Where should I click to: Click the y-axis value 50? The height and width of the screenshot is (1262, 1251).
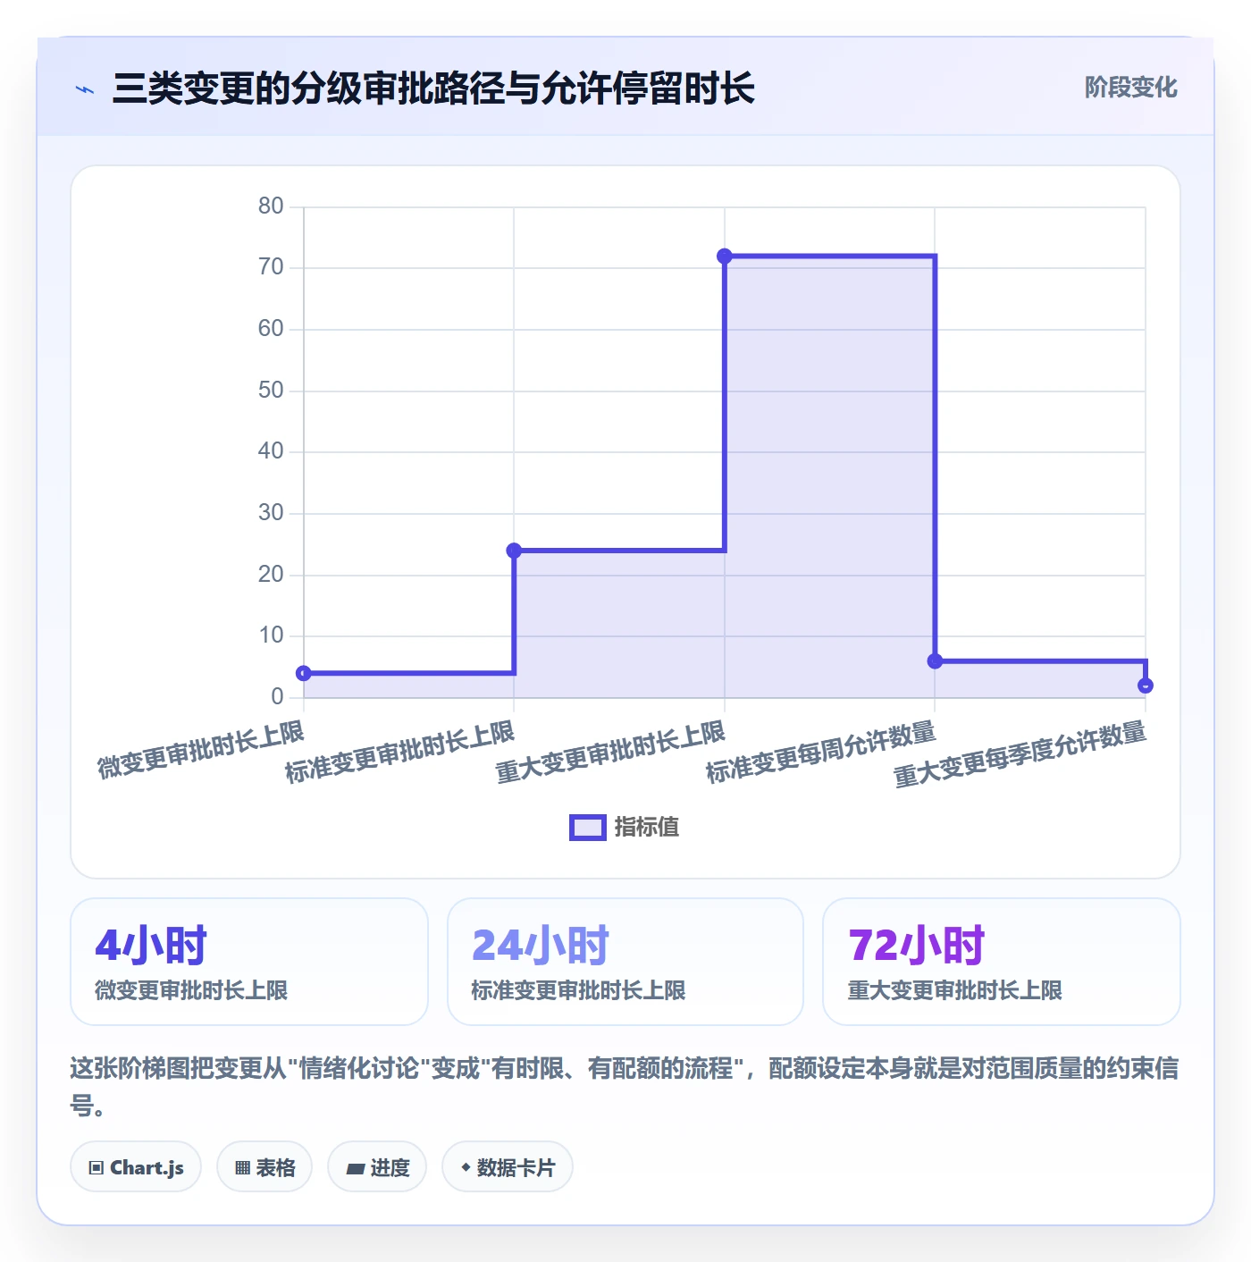tap(271, 391)
